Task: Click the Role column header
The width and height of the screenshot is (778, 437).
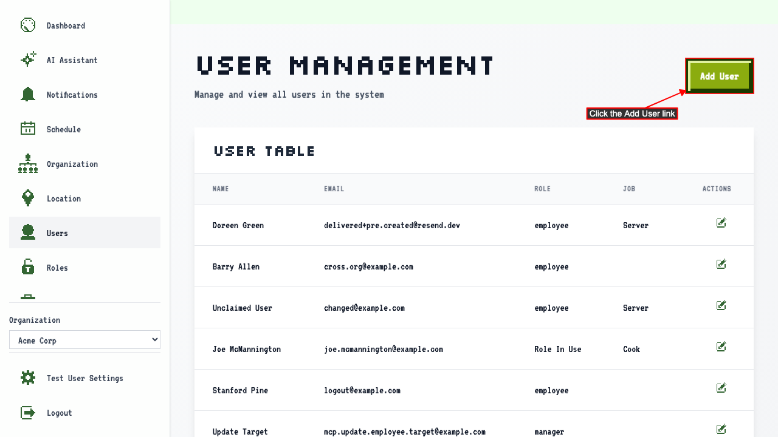Action: (x=542, y=189)
